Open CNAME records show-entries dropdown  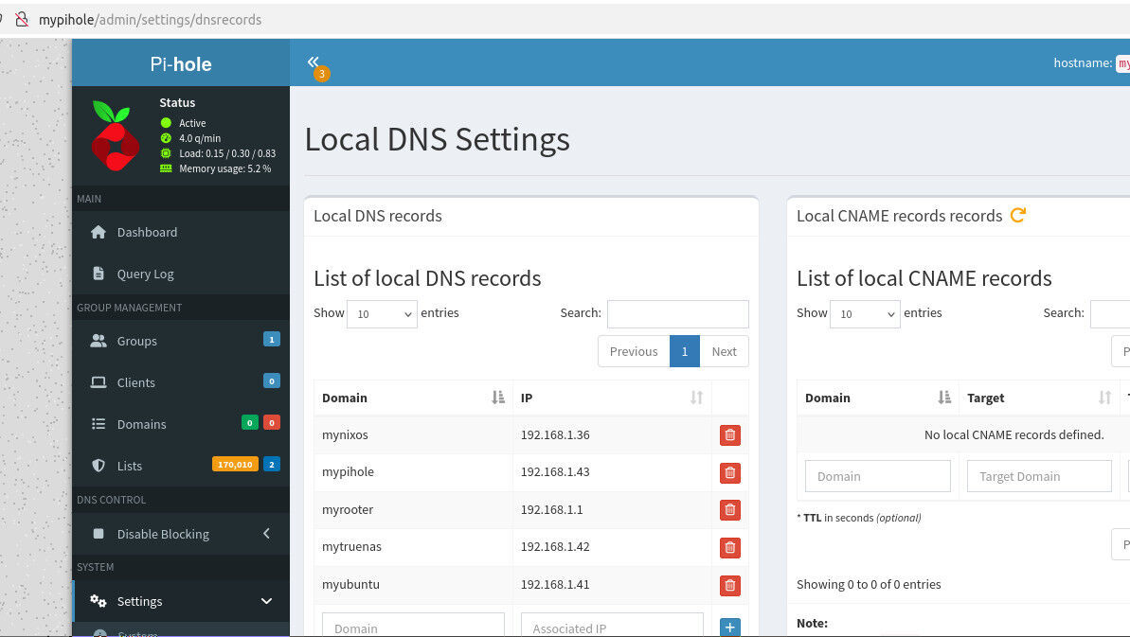pyautogui.click(x=865, y=314)
